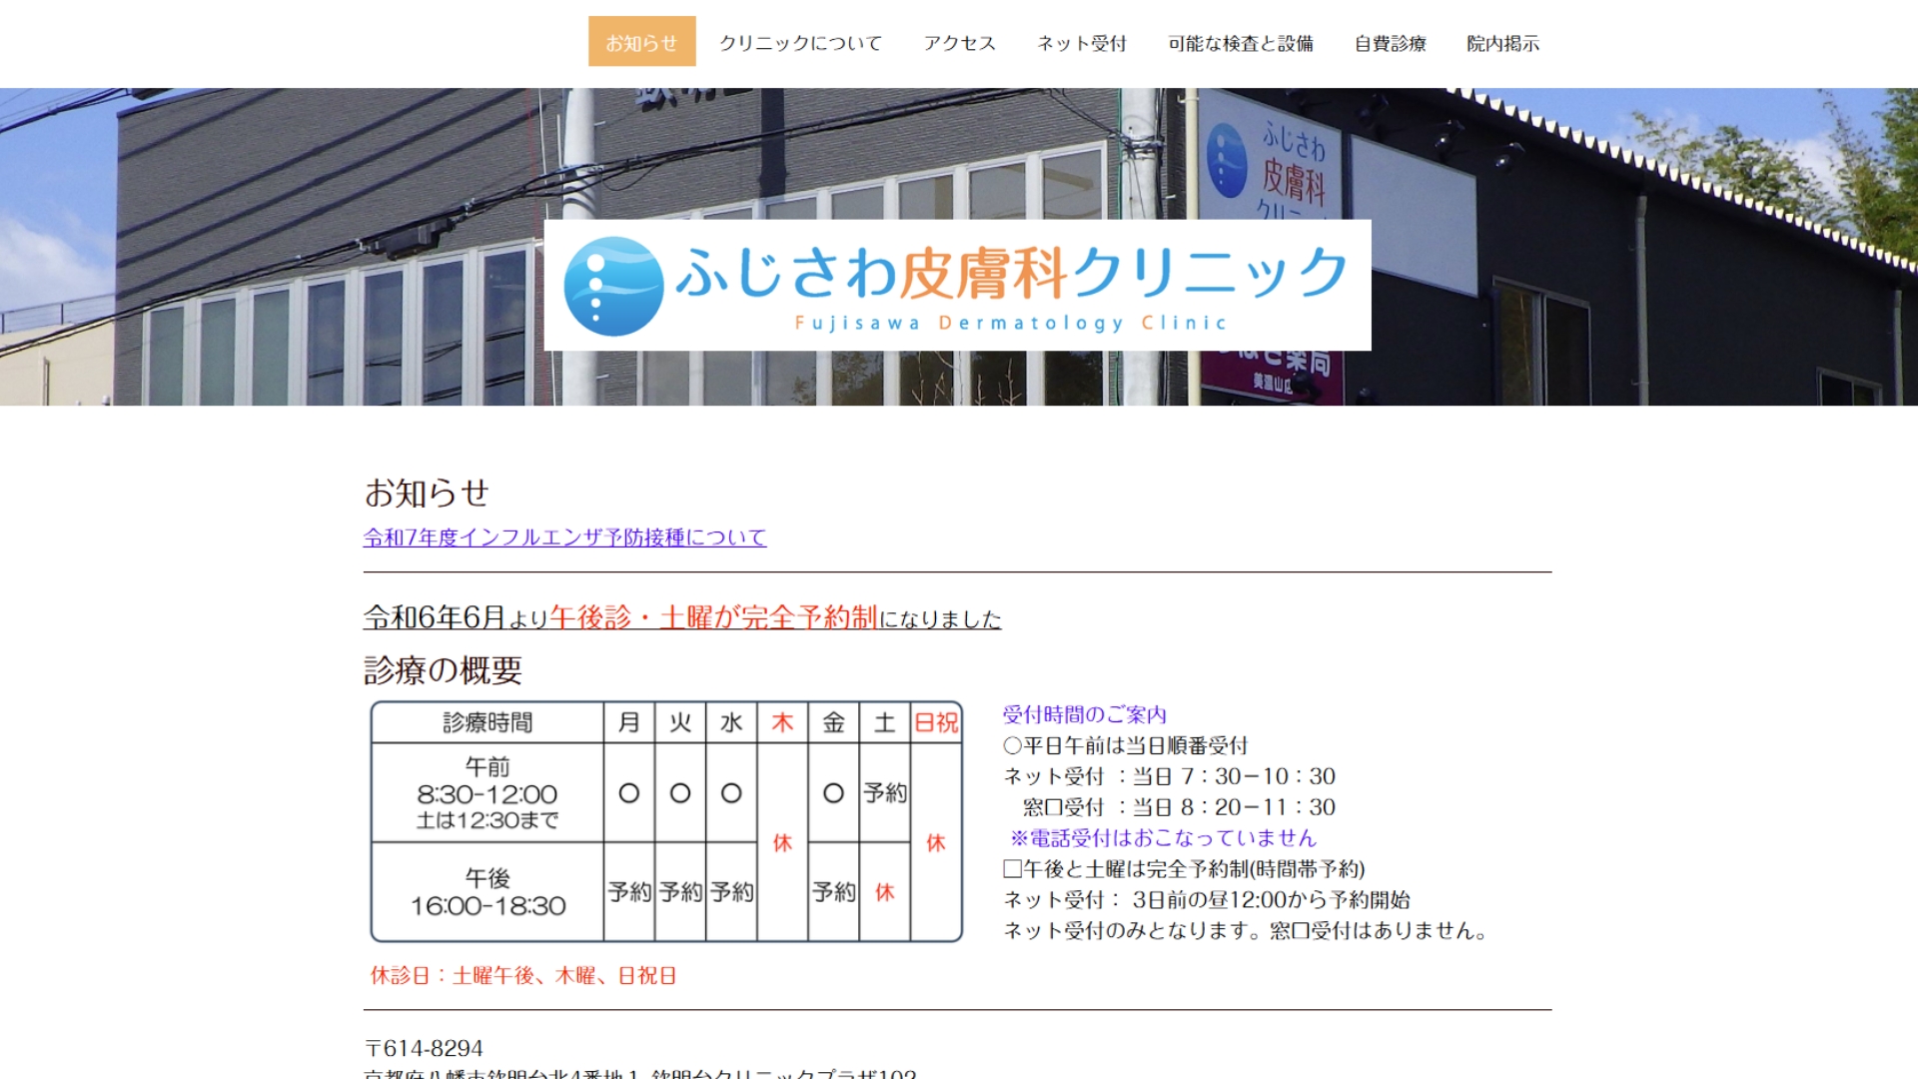This screenshot has width=1918, height=1079.
Task: Click the red 木 Thursday column header
Action: (x=782, y=722)
